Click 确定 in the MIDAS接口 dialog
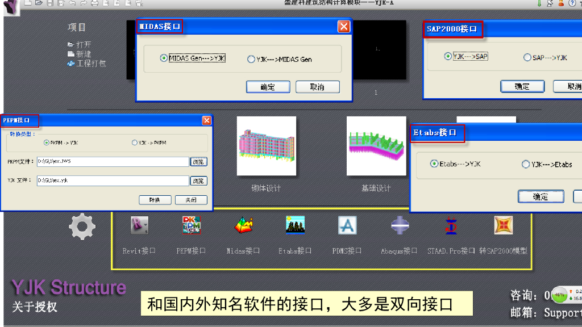The image size is (582, 327). (x=268, y=87)
